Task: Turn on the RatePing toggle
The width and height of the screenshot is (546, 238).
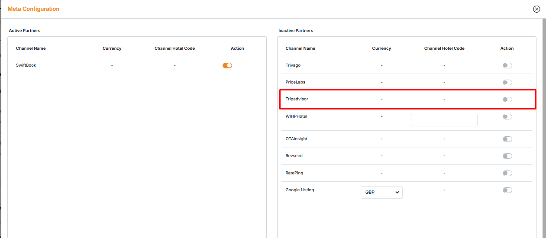Action: (507, 173)
